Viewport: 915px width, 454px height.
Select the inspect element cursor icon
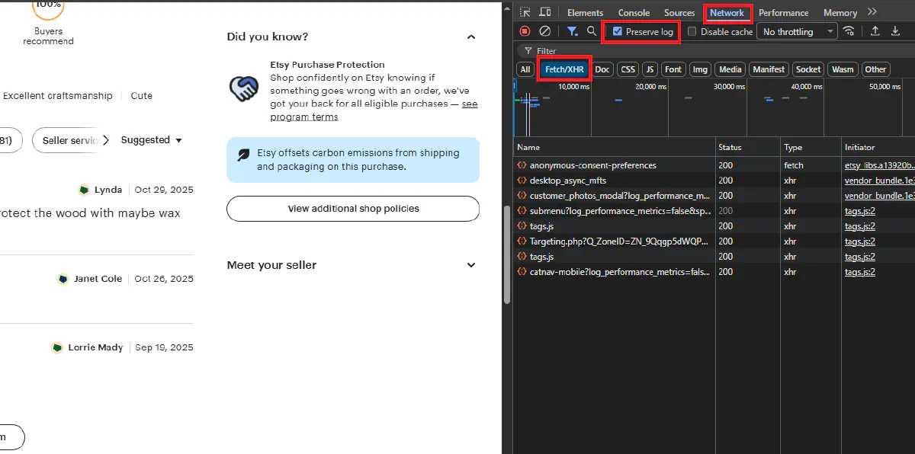525,12
